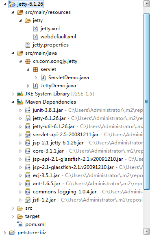This screenshot has width=150, height=235.
Task: Click the petstore-biz project icon
Action: click(12, 232)
